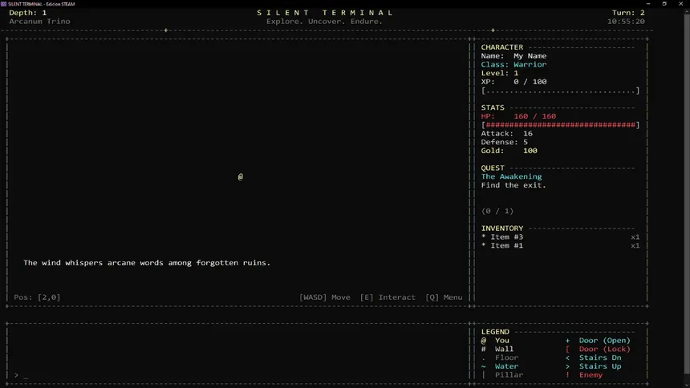Click the @ You legend symbol

[x=484, y=341]
